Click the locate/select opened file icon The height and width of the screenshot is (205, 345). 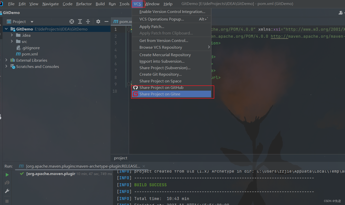(72, 21)
